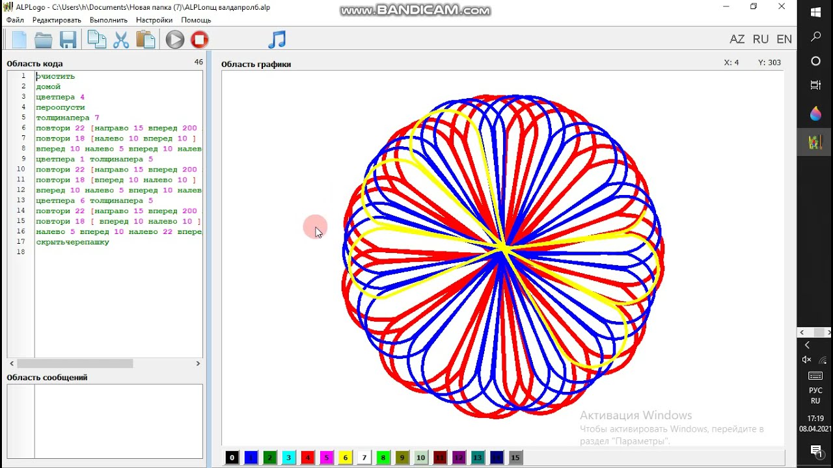Screen dimensions: 833x468
Task: Click the Save floppy disk icon
Action: pos(68,40)
